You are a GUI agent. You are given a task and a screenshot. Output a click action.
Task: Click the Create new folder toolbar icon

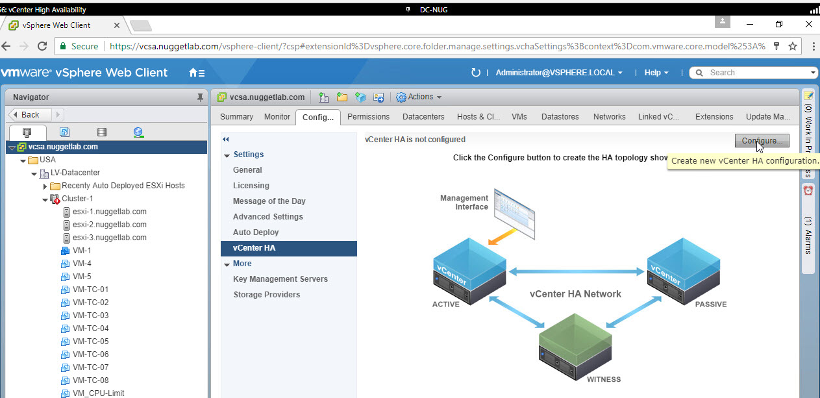click(x=342, y=97)
